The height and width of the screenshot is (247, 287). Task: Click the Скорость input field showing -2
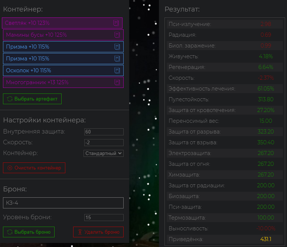click(104, 143)
